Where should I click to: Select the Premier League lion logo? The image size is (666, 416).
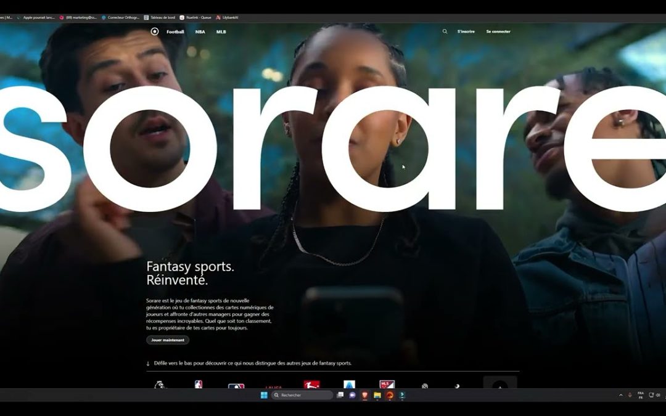point(159,385)
